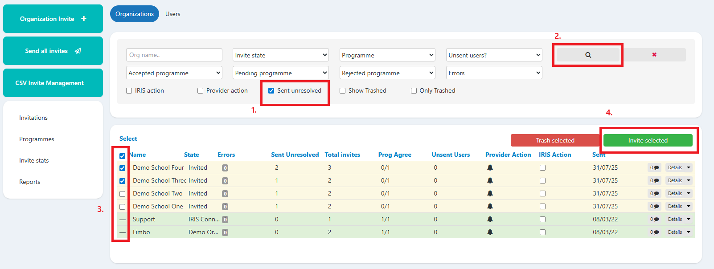Open comments bubble for Limbo row
This screenshot has width=714, height=269.
point(654,232)
